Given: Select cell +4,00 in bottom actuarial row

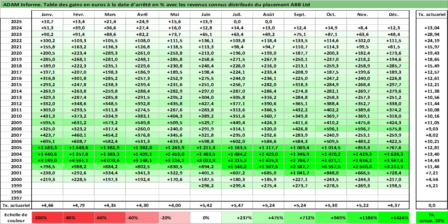Looking at the screenshot, I should pos(174,206).
